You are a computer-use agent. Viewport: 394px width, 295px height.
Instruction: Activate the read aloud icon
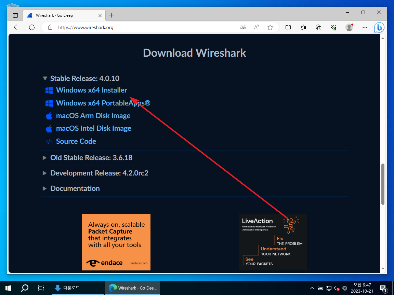pos(257,27)
